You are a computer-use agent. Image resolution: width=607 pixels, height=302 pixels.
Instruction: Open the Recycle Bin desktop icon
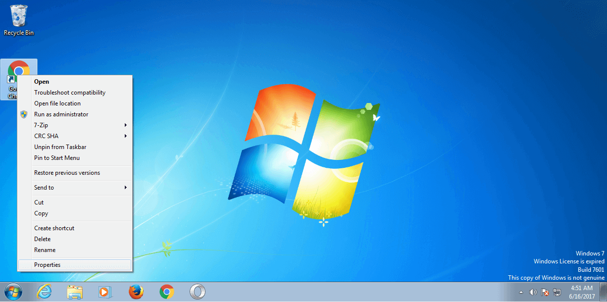point(19,19)
